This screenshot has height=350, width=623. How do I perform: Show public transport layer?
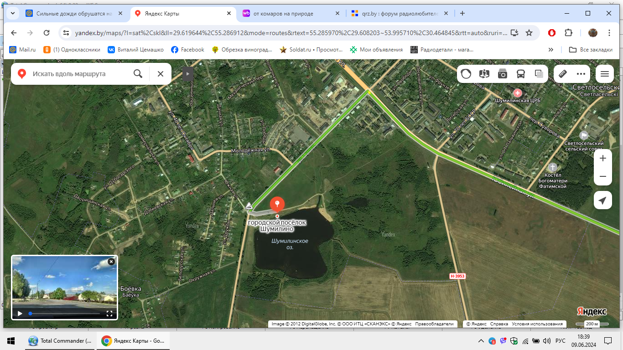[x=521, y=74]
